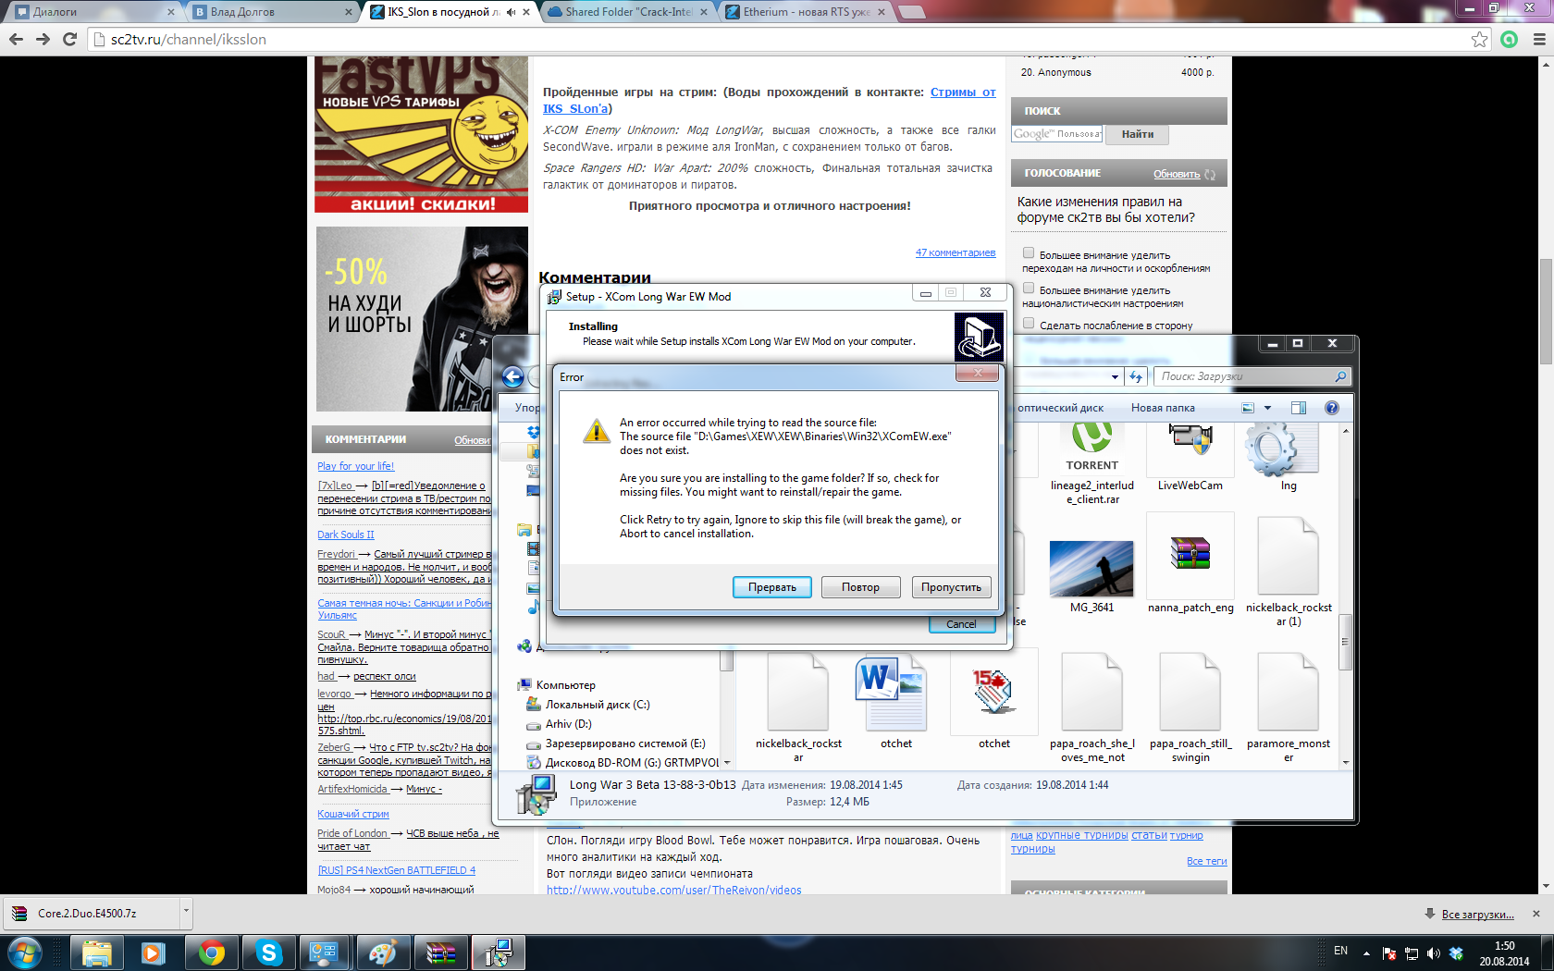Select the lineage2_interlude_client.rar torrent file
Viewport: 1554px width, 971px height.
coord(1092,464)
